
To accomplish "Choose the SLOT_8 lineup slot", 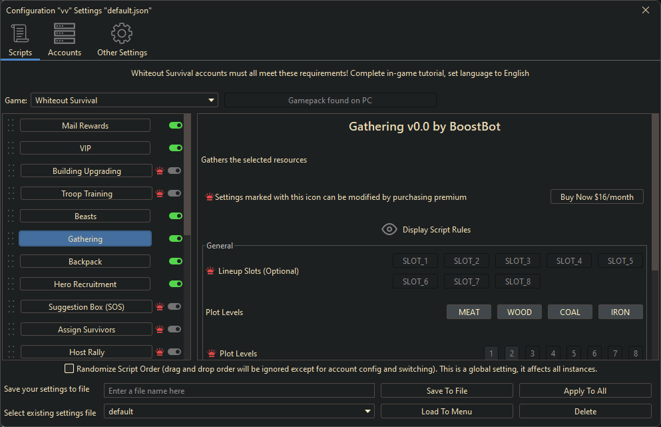I will 518,281.
